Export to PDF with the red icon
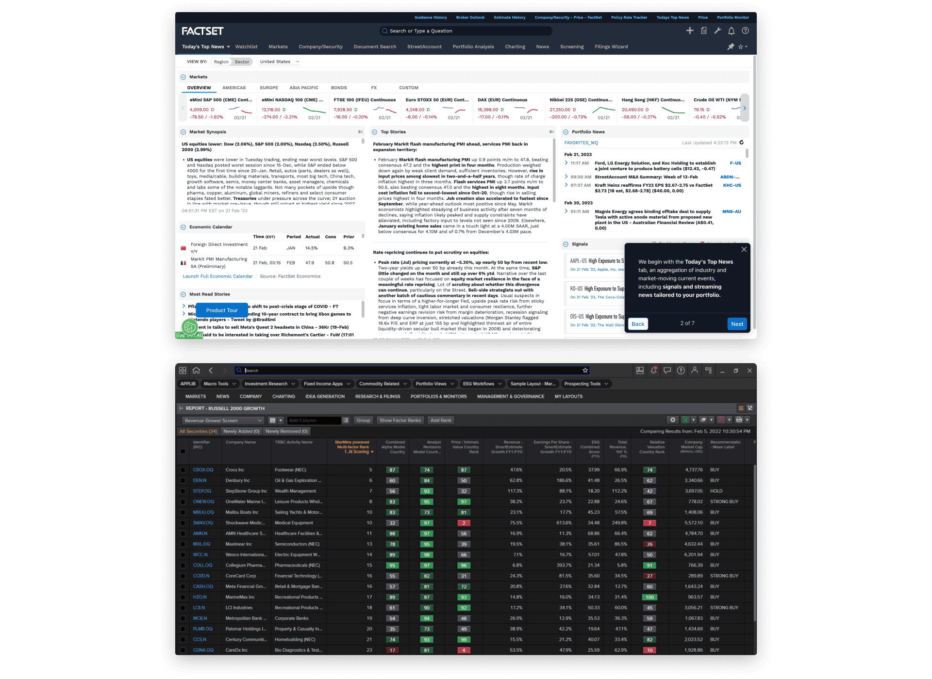Viewport: 932px width, 679px height. [721, 420]
